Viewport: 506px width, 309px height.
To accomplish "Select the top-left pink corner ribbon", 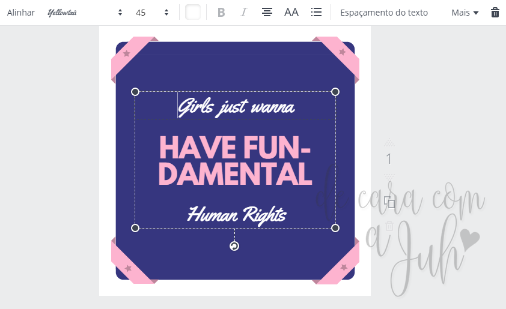I will (x=130, y=56).
